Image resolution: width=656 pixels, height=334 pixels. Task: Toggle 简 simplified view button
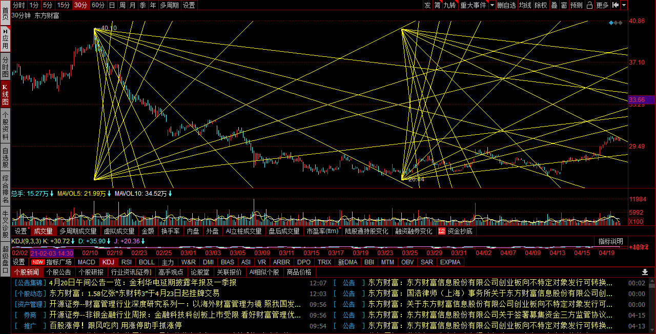pos(437,5)
